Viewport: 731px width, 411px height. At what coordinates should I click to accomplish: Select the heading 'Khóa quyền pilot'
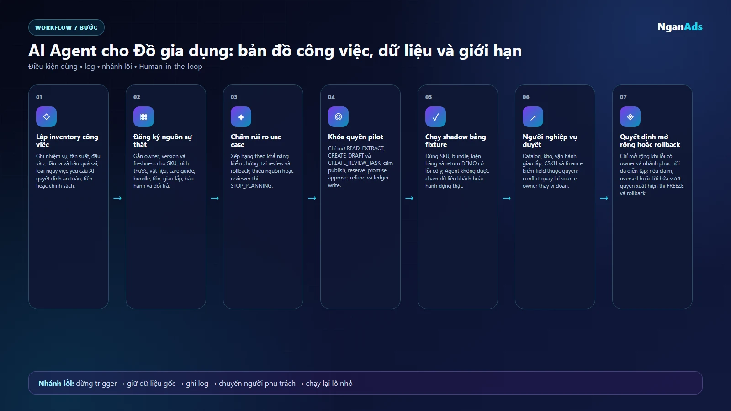pyautogui.click(x=355, y=137)
